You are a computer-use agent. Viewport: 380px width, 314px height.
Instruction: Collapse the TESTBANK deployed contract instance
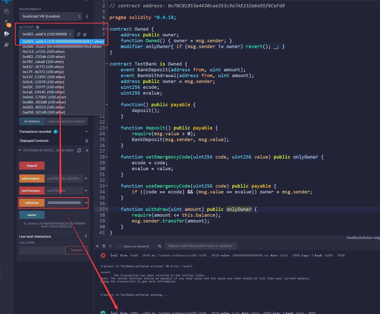coord(20,150)
